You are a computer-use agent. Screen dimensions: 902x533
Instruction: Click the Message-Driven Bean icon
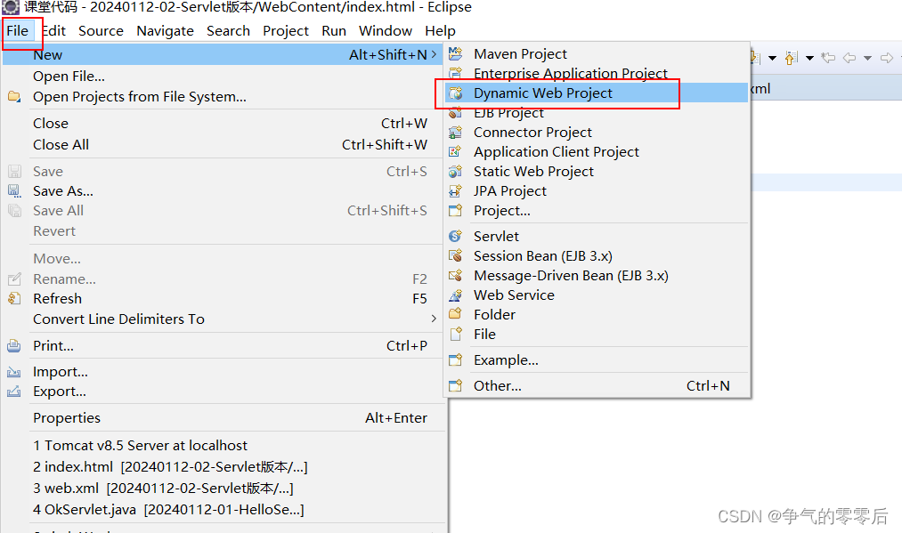(456, 276)
